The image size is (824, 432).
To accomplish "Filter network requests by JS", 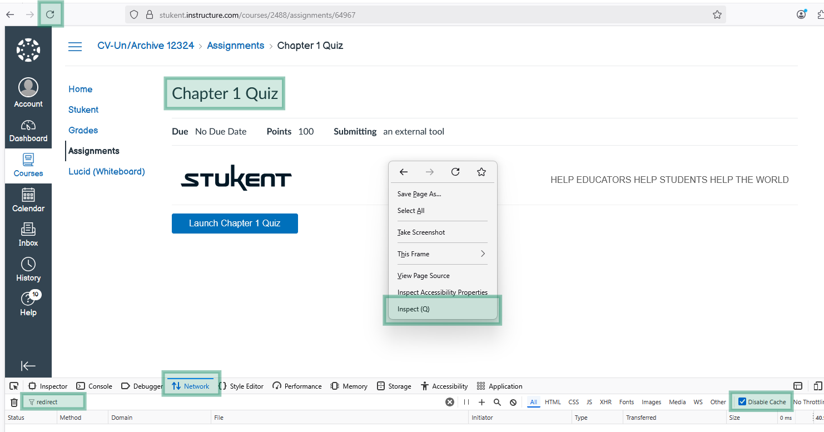I will tap(589, 402).
